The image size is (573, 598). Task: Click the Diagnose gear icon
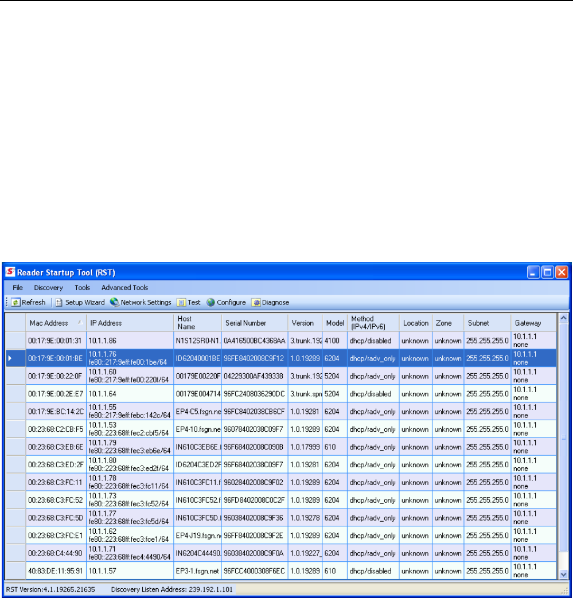(256, 302)
